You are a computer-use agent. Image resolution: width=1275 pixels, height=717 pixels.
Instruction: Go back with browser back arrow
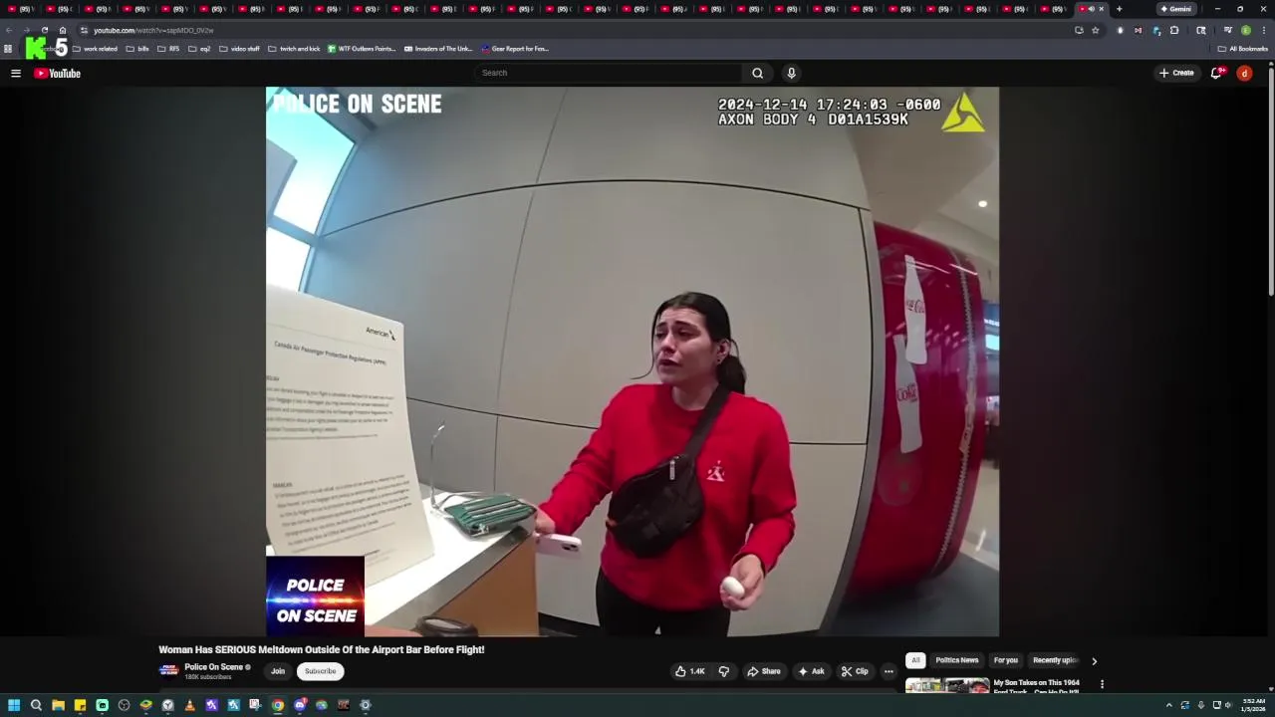[x=9, y=30]
